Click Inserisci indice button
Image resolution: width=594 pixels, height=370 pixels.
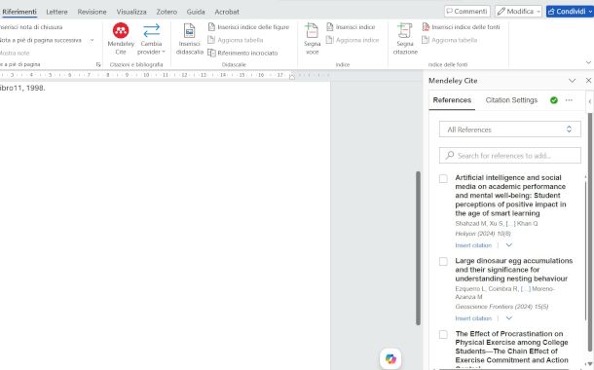click(x=351, y=27)
